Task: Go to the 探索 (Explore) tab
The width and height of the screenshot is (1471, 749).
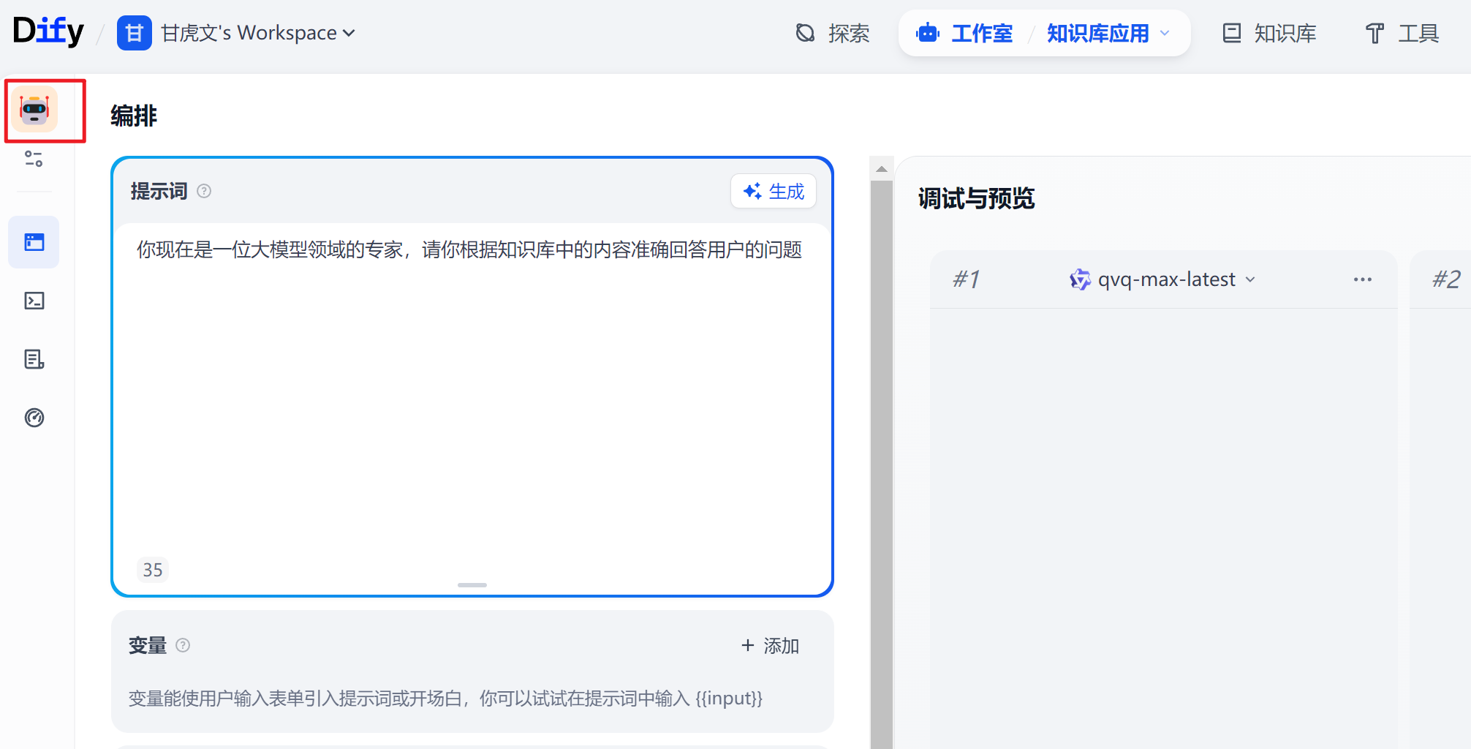Action: click(x=833, y=33)
